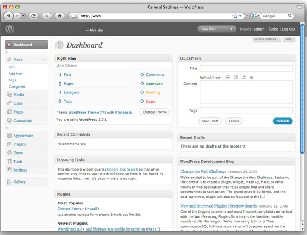This screenshot has height=235, width=307.
Task: Click the Add Video upload icon
Action: [236, 78]
